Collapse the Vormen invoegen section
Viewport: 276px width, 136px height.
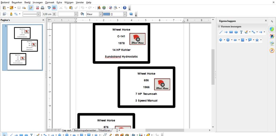click(219, 26)
